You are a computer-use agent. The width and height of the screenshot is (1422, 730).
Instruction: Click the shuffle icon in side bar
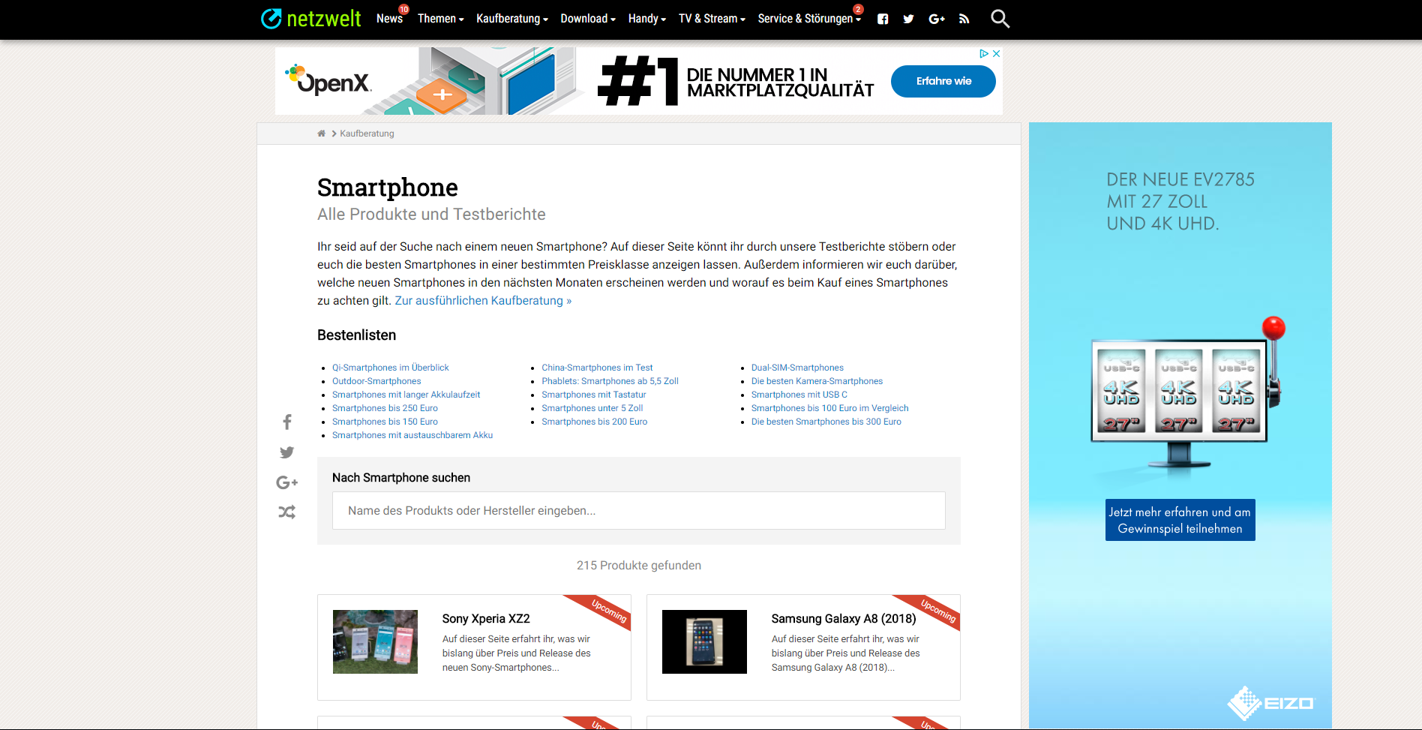pyautogui.click(x=286, y=512)
